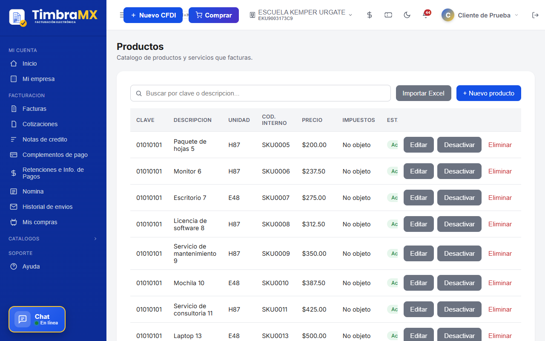
Task: Click the Nuevo CFDI button
Action: (x=153, y=15)
